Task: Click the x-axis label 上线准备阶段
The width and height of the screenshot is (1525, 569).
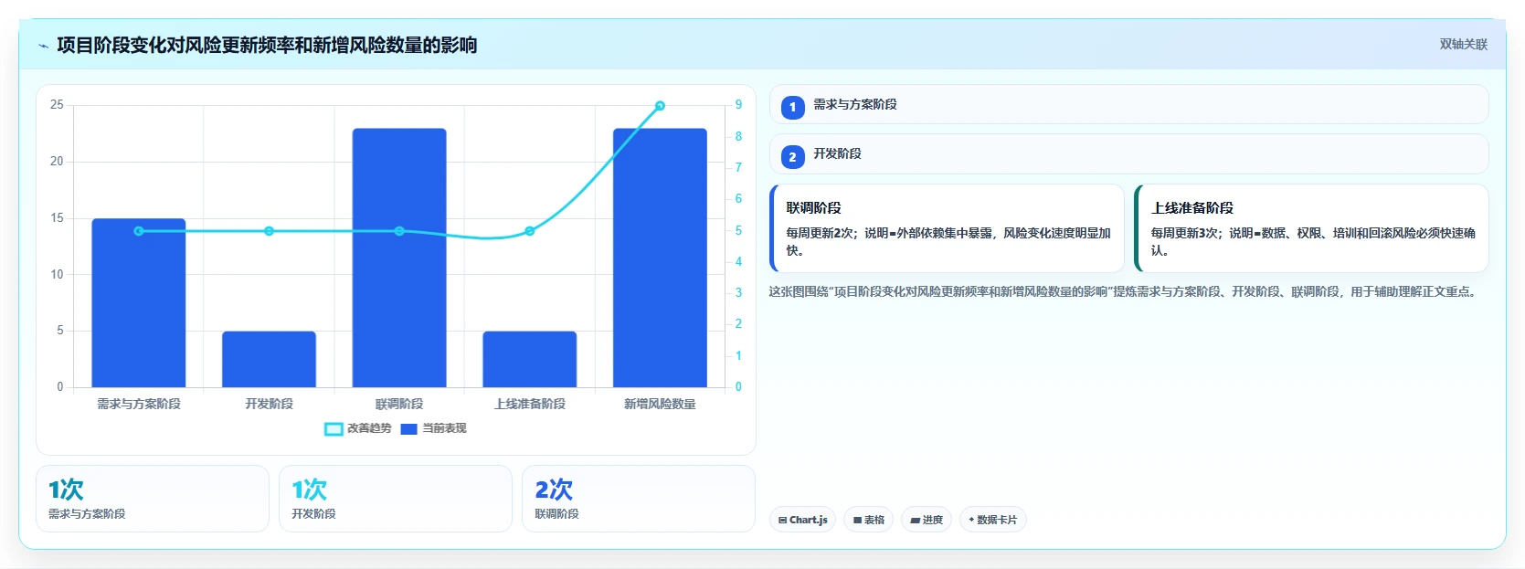Action: pyautogui.click(x=530, y=404)
